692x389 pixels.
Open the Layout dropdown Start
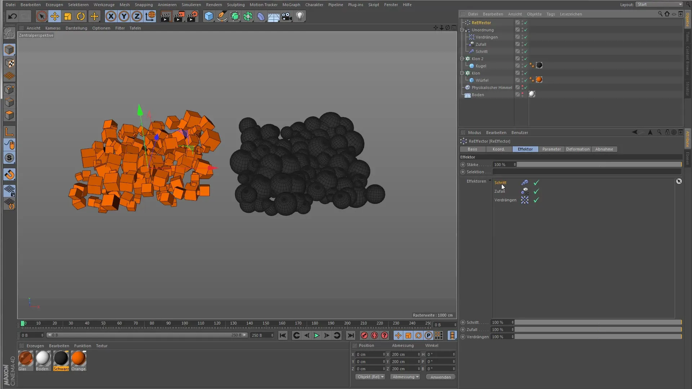[659, 4]
